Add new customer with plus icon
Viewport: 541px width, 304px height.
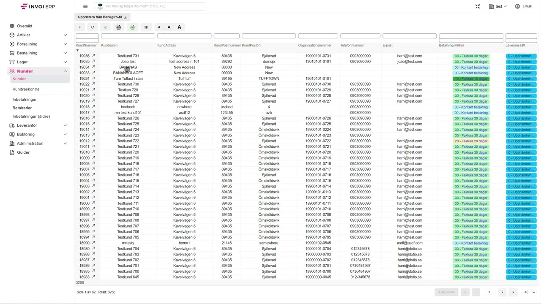[x=79, y=27]
